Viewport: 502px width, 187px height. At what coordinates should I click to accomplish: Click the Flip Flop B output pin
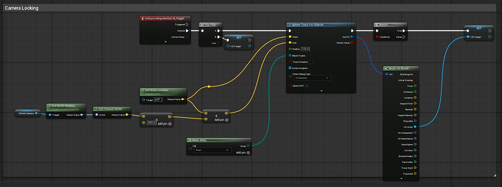tap(218, 37)
